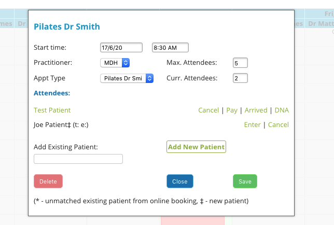Click the start date field 17/6/20
This screenshot has height=225, width=334.
(121, 48)
